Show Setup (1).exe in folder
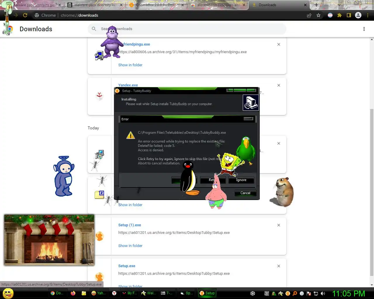This screenshot has height=299, width=374. click(x=130, y=246)
